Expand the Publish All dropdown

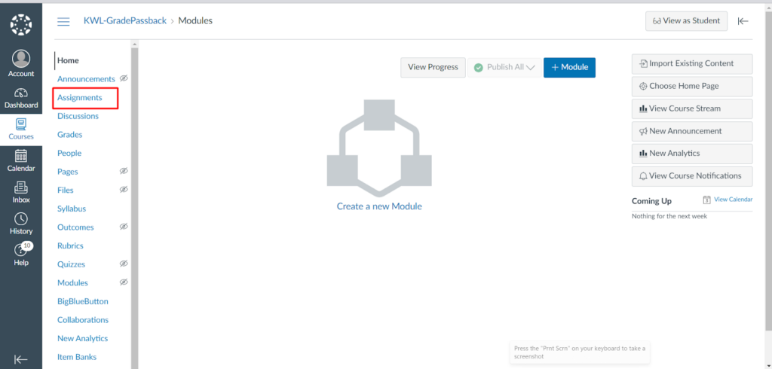click(x=530, y=67)
